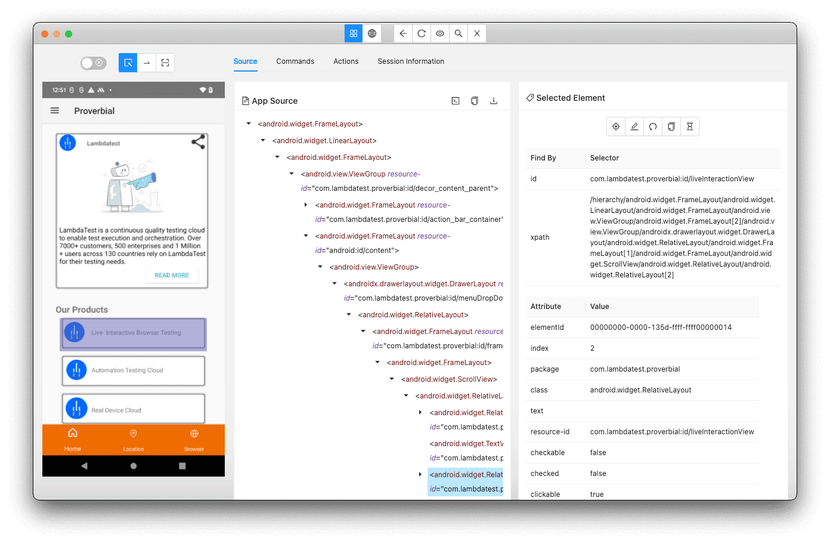Viewport: 830px width, 544px height.
Task: Refresh source and screenshot
Action: (422, 33)
